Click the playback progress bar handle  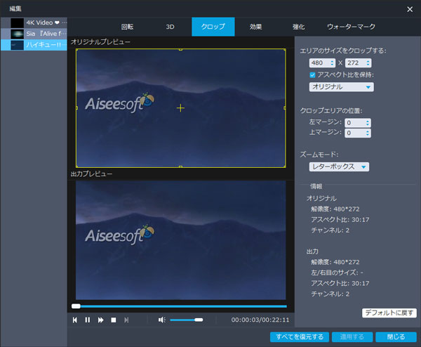[x=76, y=306]
